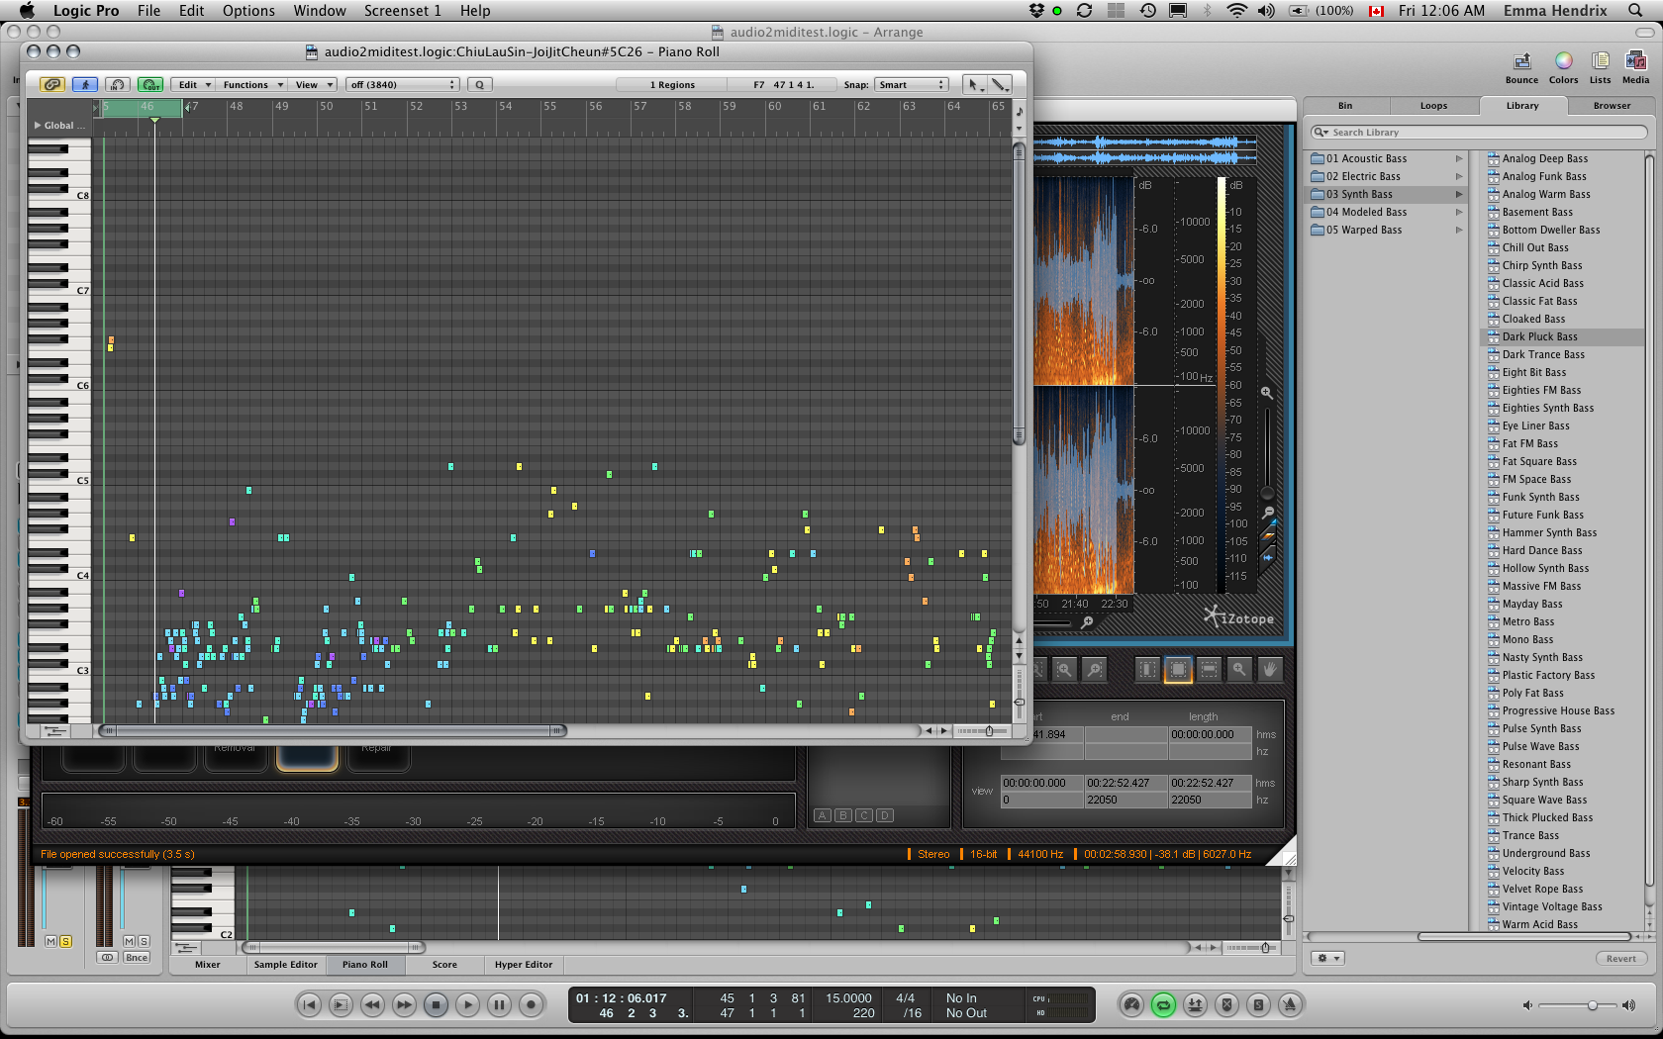Adjust the iZotope vertical zoom slider knob

pyautogui.click(x=1267, y=493)
